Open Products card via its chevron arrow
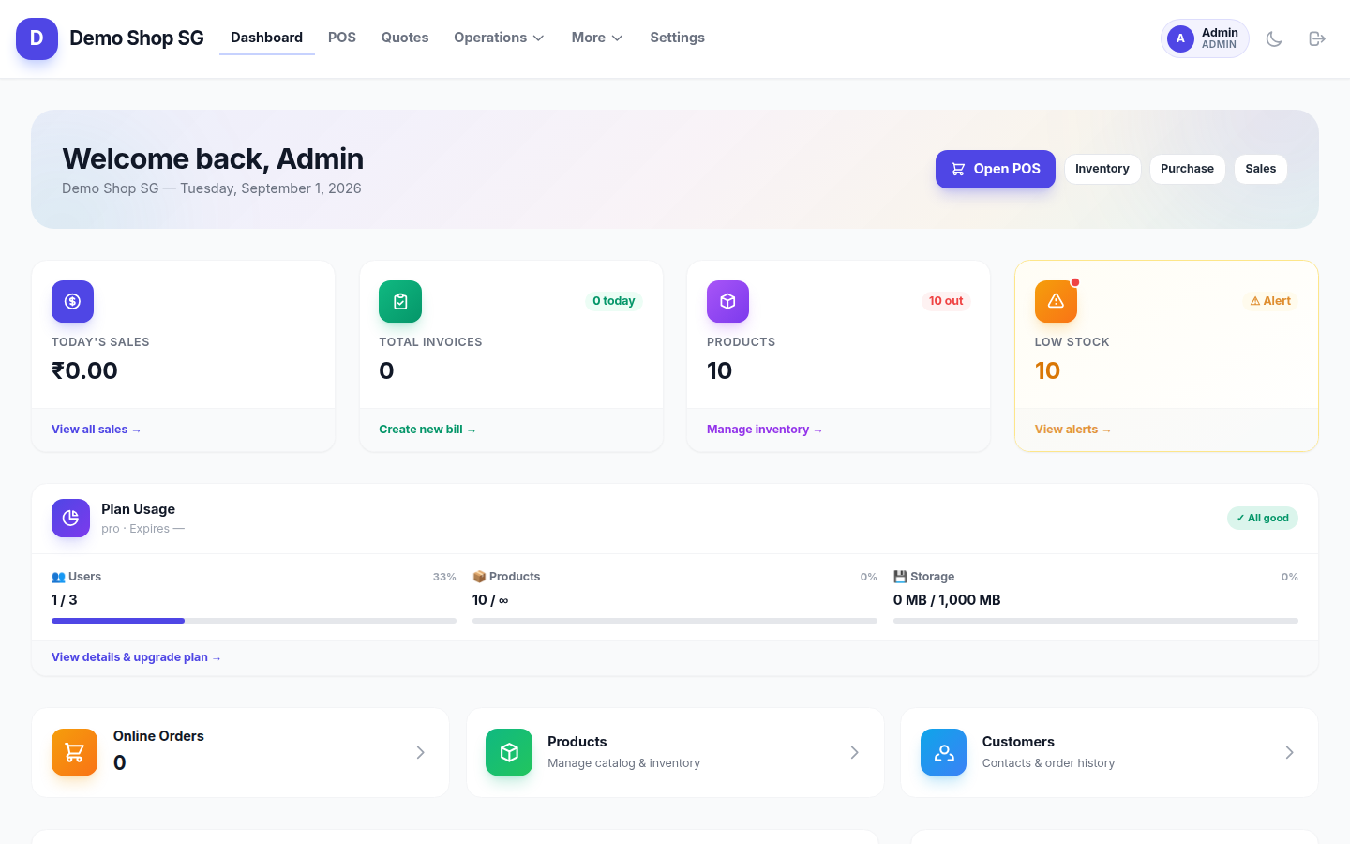The height and width of the screenshot is (844, 1350). click(x=854, y=752)
